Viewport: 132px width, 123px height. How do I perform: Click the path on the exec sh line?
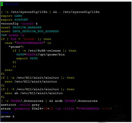coord(42,93)
